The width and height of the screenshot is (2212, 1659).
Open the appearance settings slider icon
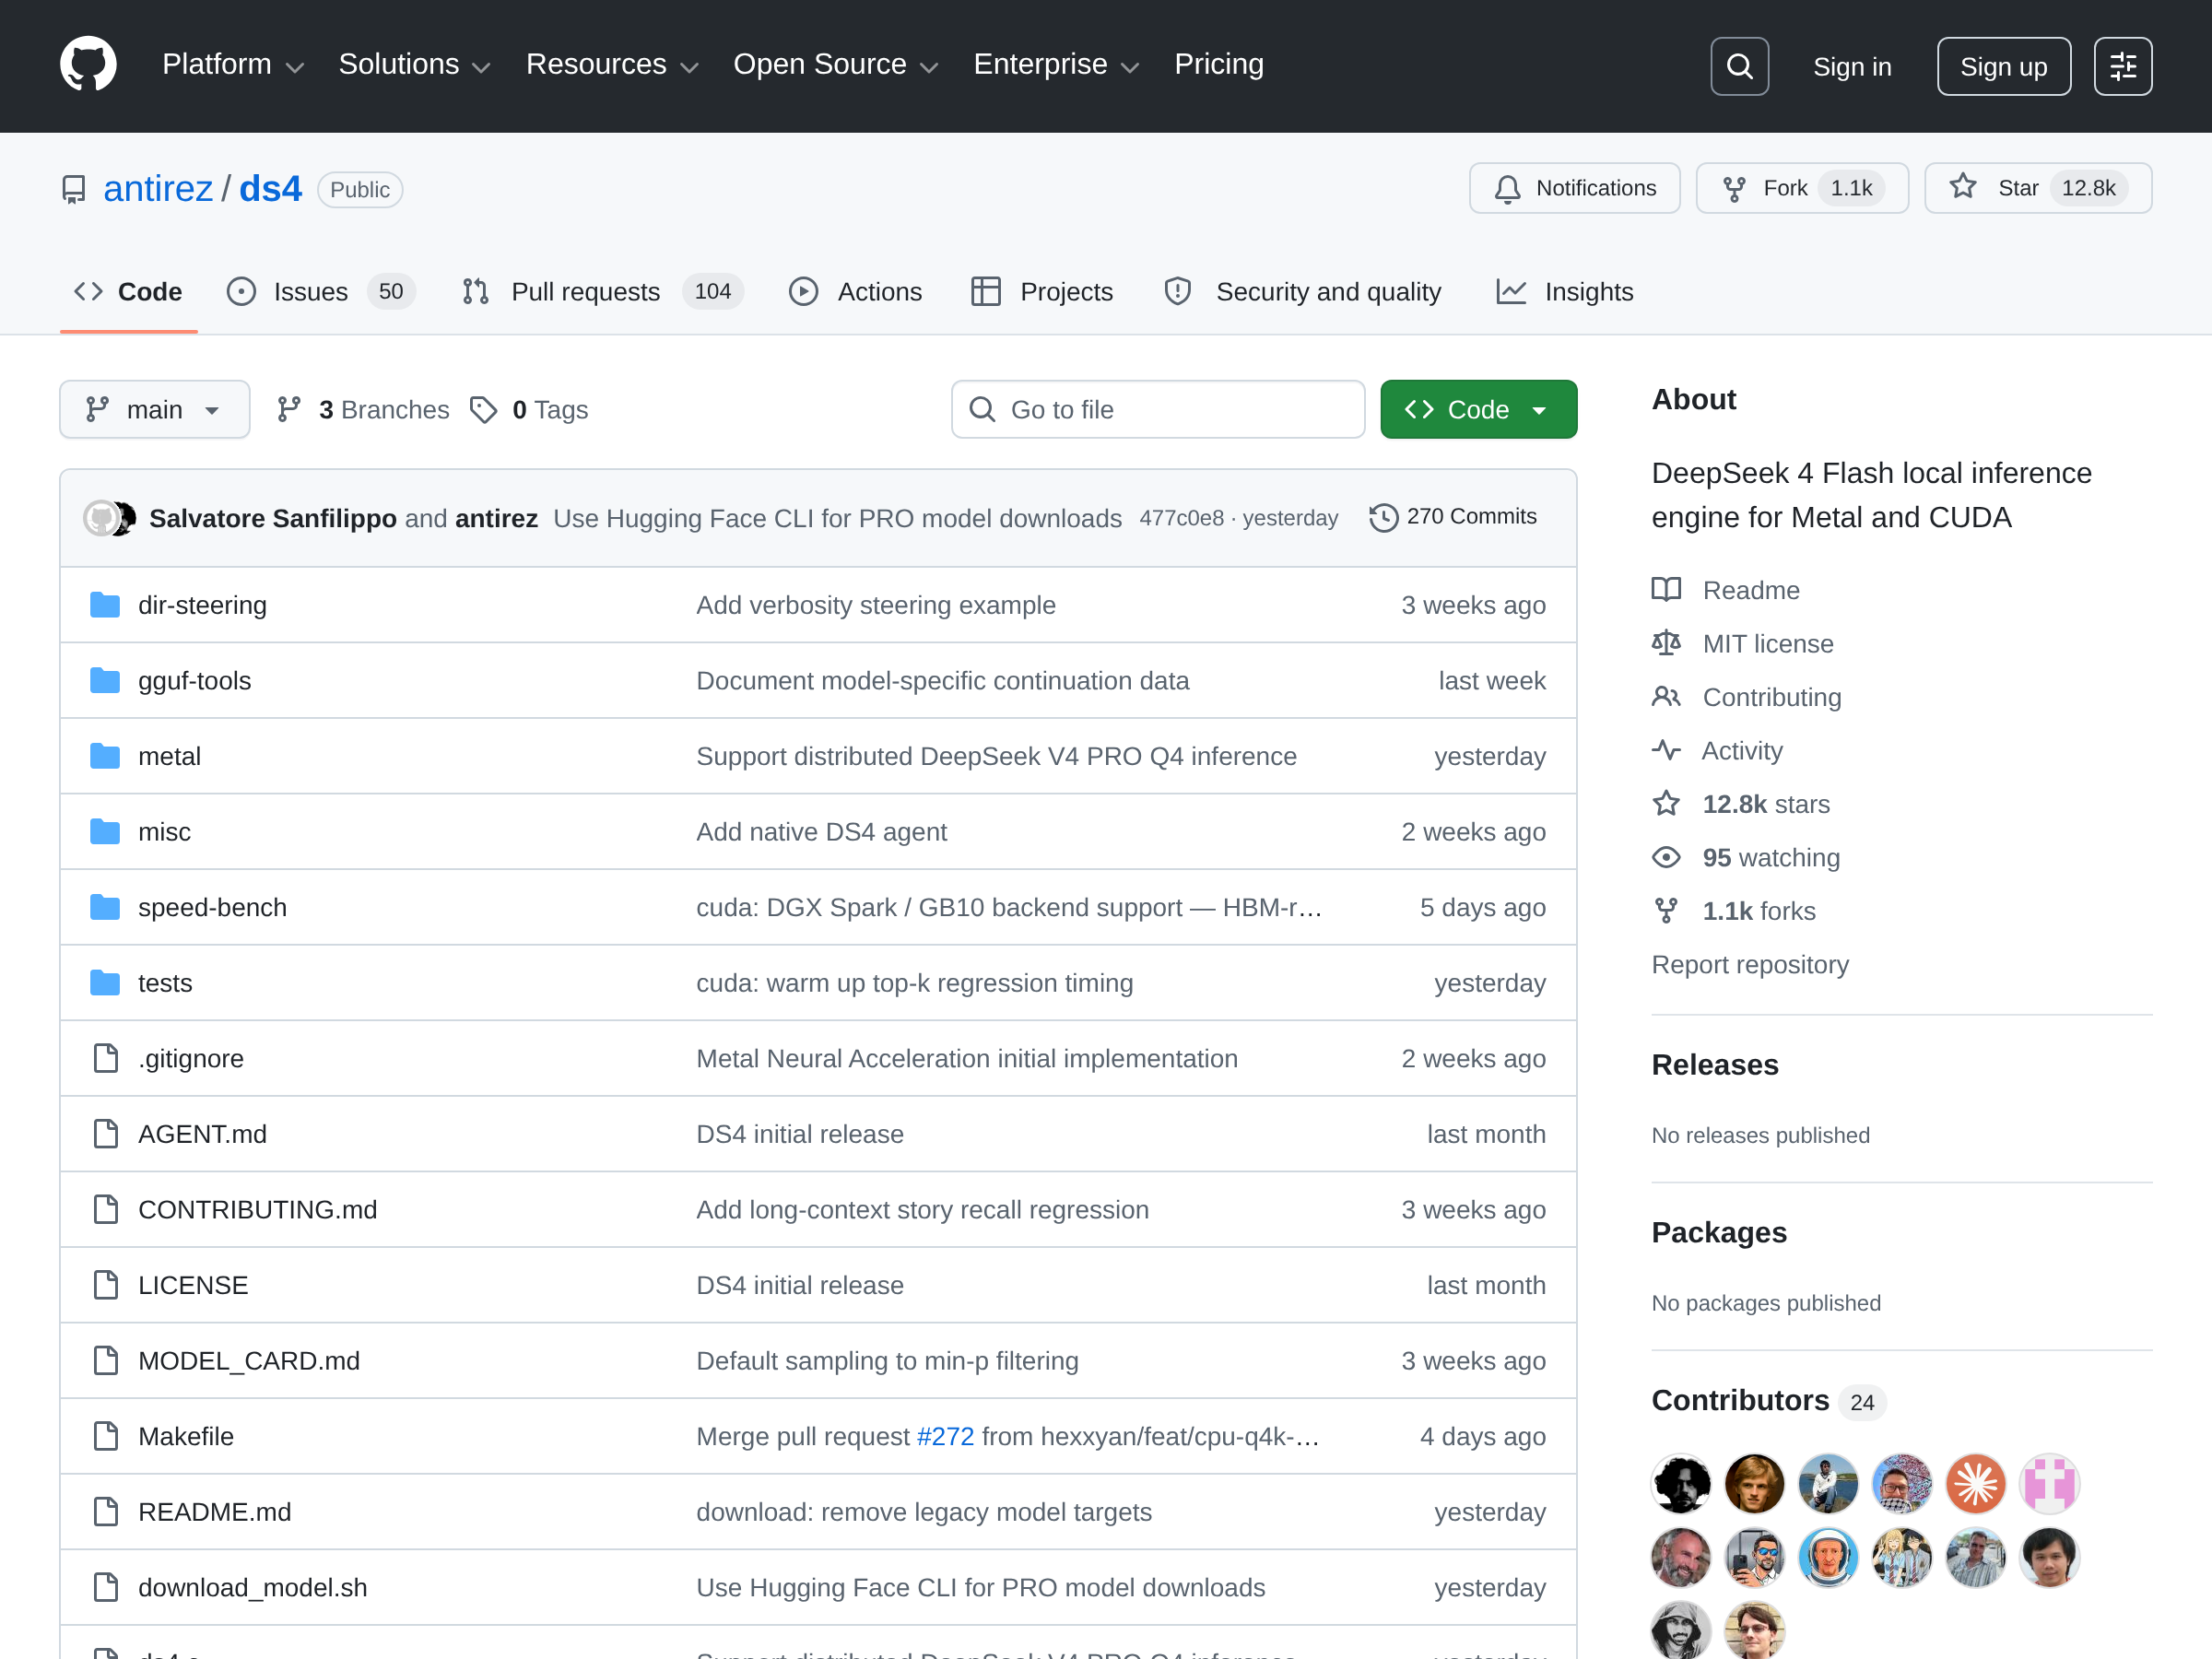click(x=2123, y=66)
